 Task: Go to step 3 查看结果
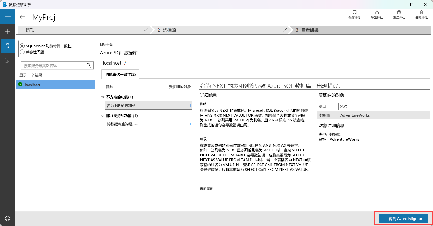pyautogui.click(x=361, y=30)
